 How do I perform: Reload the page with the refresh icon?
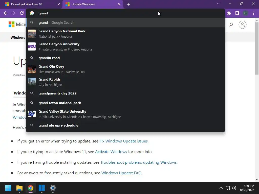(x=22, y=13)
